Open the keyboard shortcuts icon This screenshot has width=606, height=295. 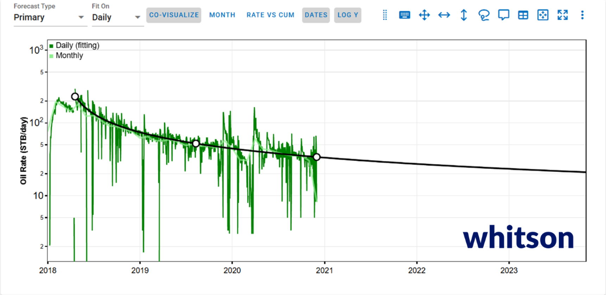click(404, 15)
